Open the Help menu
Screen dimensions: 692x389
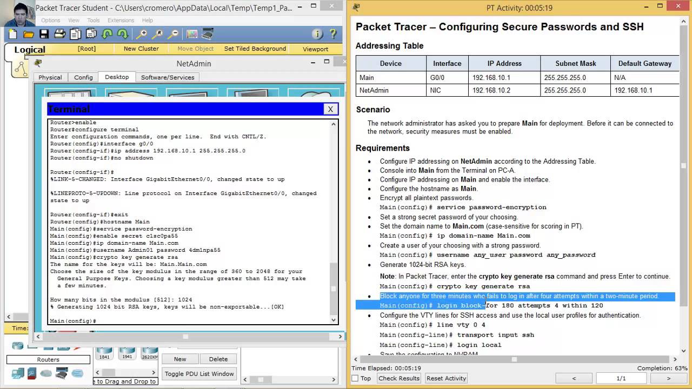click(x=148, y=21)
